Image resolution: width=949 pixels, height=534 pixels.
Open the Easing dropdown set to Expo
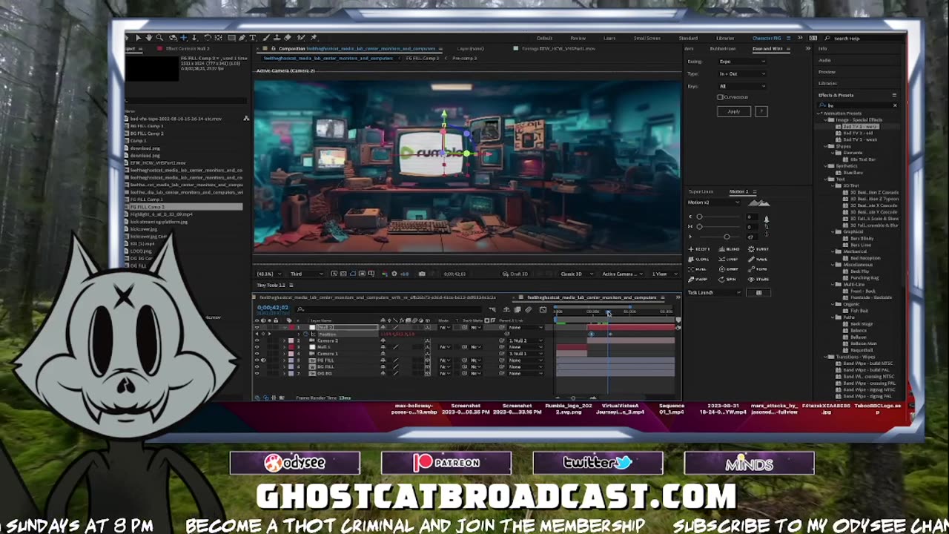click(x=742, y=62)
